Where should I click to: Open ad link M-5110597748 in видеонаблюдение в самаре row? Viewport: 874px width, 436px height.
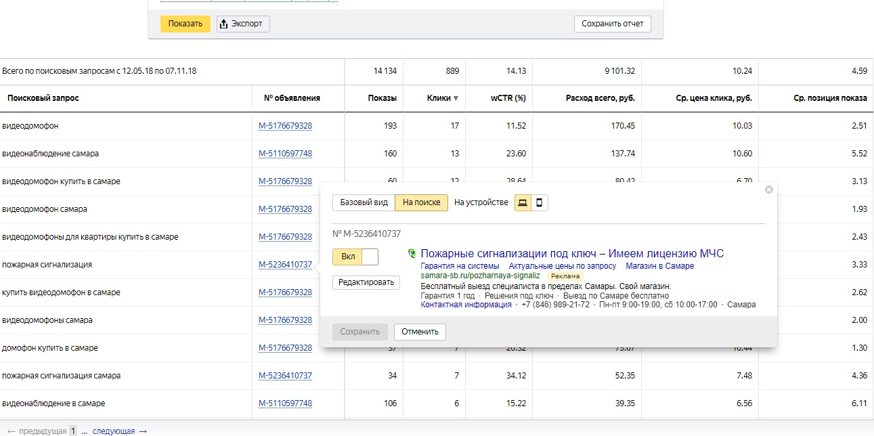click(x=285, y=404)
